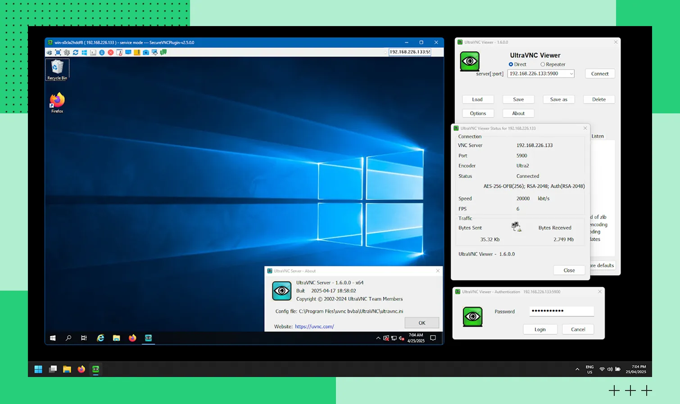Click the red disconnect toolbar icon
This screenshot has width=680, height=404.
click(110, 53)
